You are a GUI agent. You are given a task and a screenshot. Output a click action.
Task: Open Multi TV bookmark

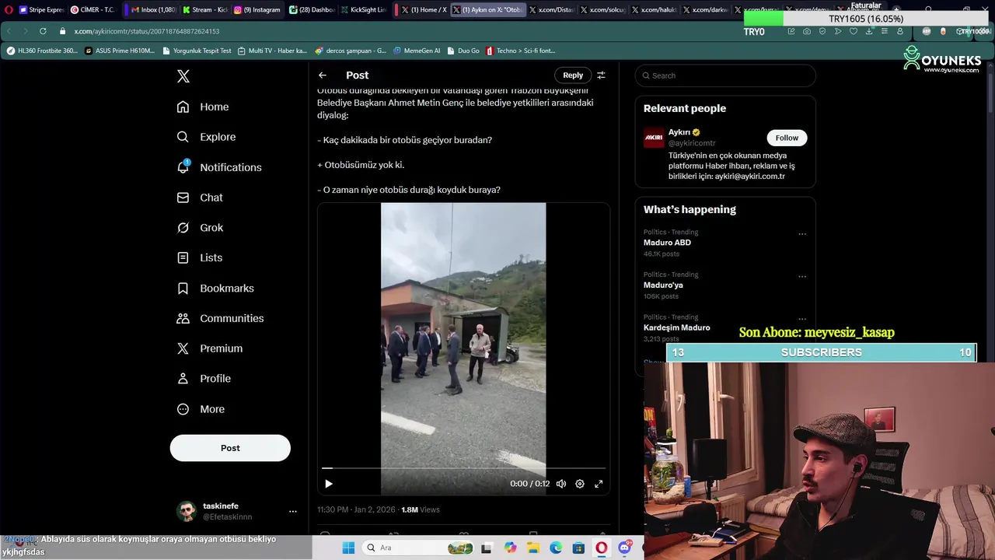[x=272, y=51]
